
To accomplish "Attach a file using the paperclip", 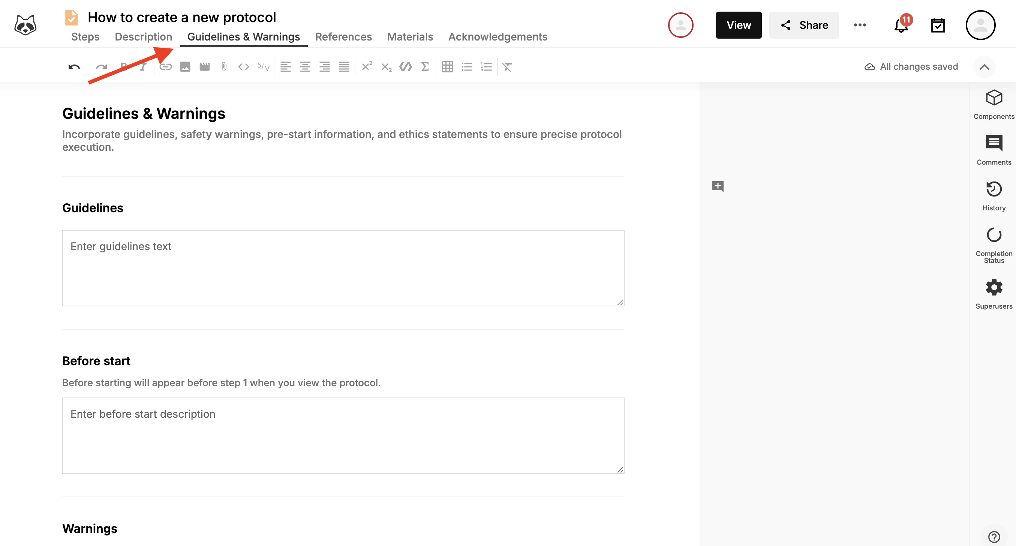I will coord(223,66).
